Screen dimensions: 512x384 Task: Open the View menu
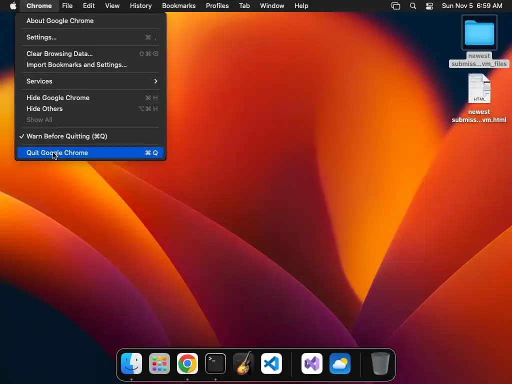point(112,6)
